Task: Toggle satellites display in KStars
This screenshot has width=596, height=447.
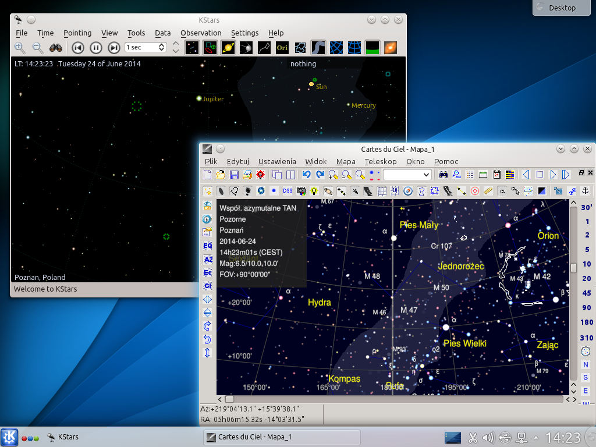Action: coord(246,48)
